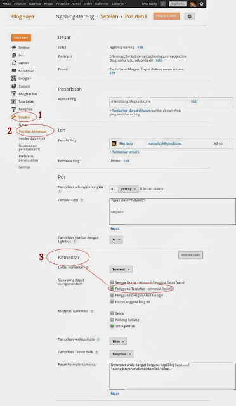
Task: Open Tautan Balik Tampilkan dropdown
Action: coord(122,354)
